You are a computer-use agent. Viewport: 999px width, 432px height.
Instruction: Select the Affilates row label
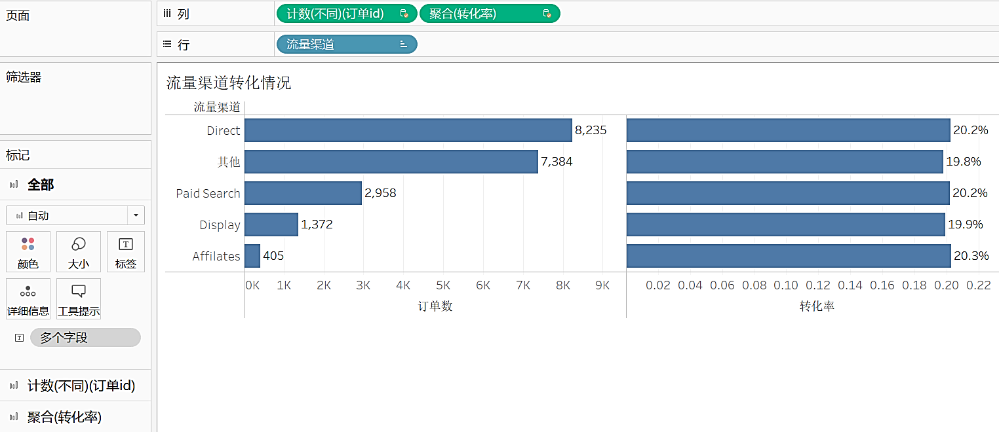pyautogui.click(x=216, y=257)
